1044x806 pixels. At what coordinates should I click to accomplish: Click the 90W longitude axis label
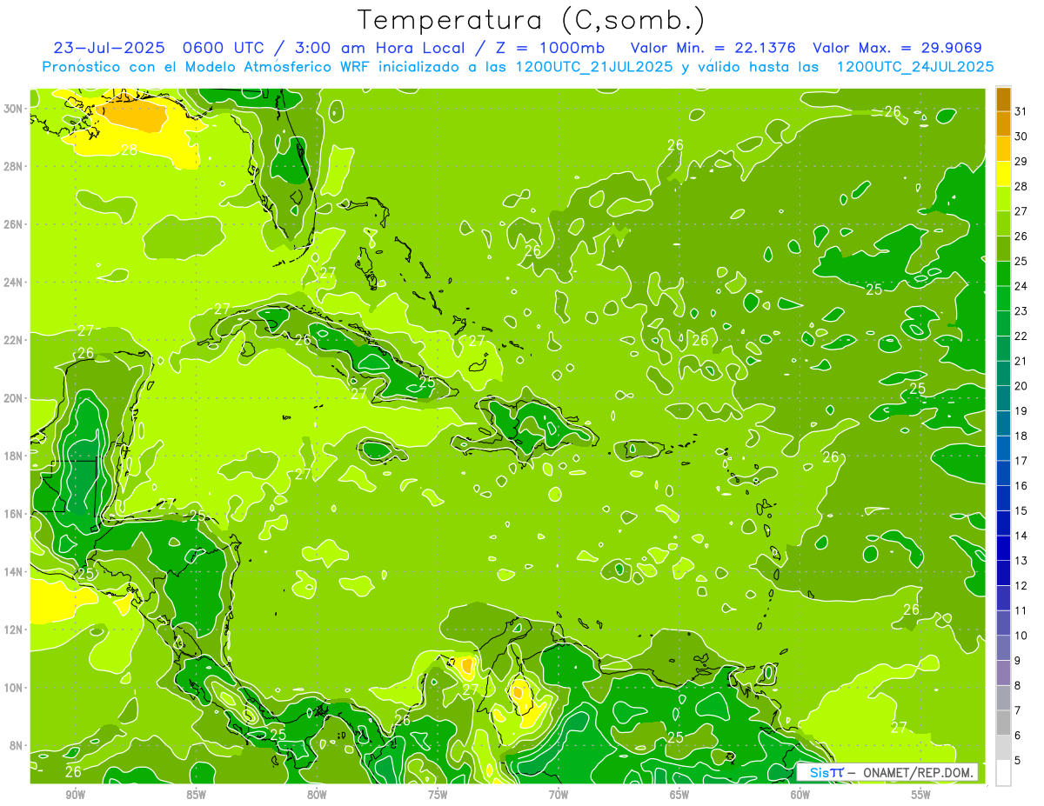tap(74, 796)
